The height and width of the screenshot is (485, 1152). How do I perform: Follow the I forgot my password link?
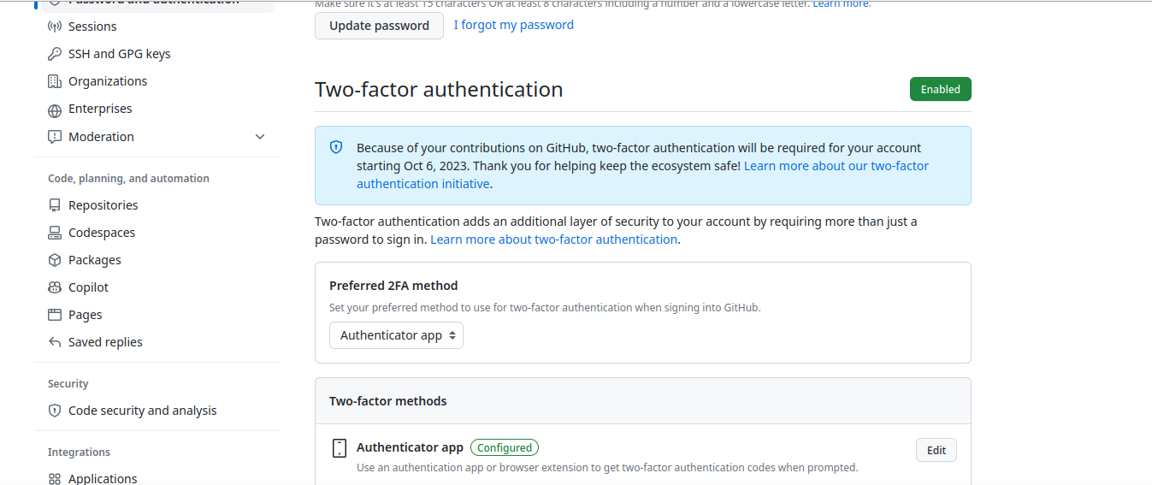513,25
